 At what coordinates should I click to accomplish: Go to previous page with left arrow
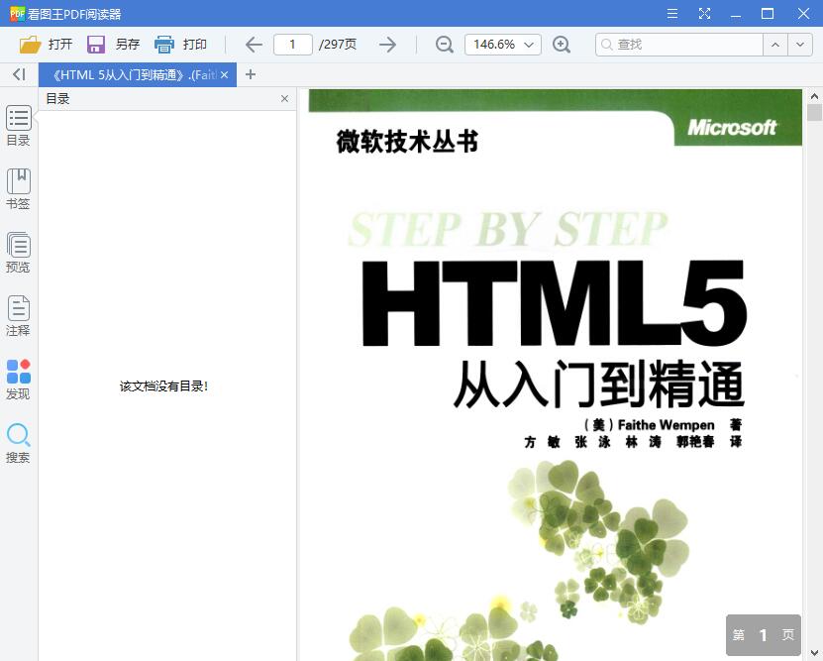pos(254,45)
